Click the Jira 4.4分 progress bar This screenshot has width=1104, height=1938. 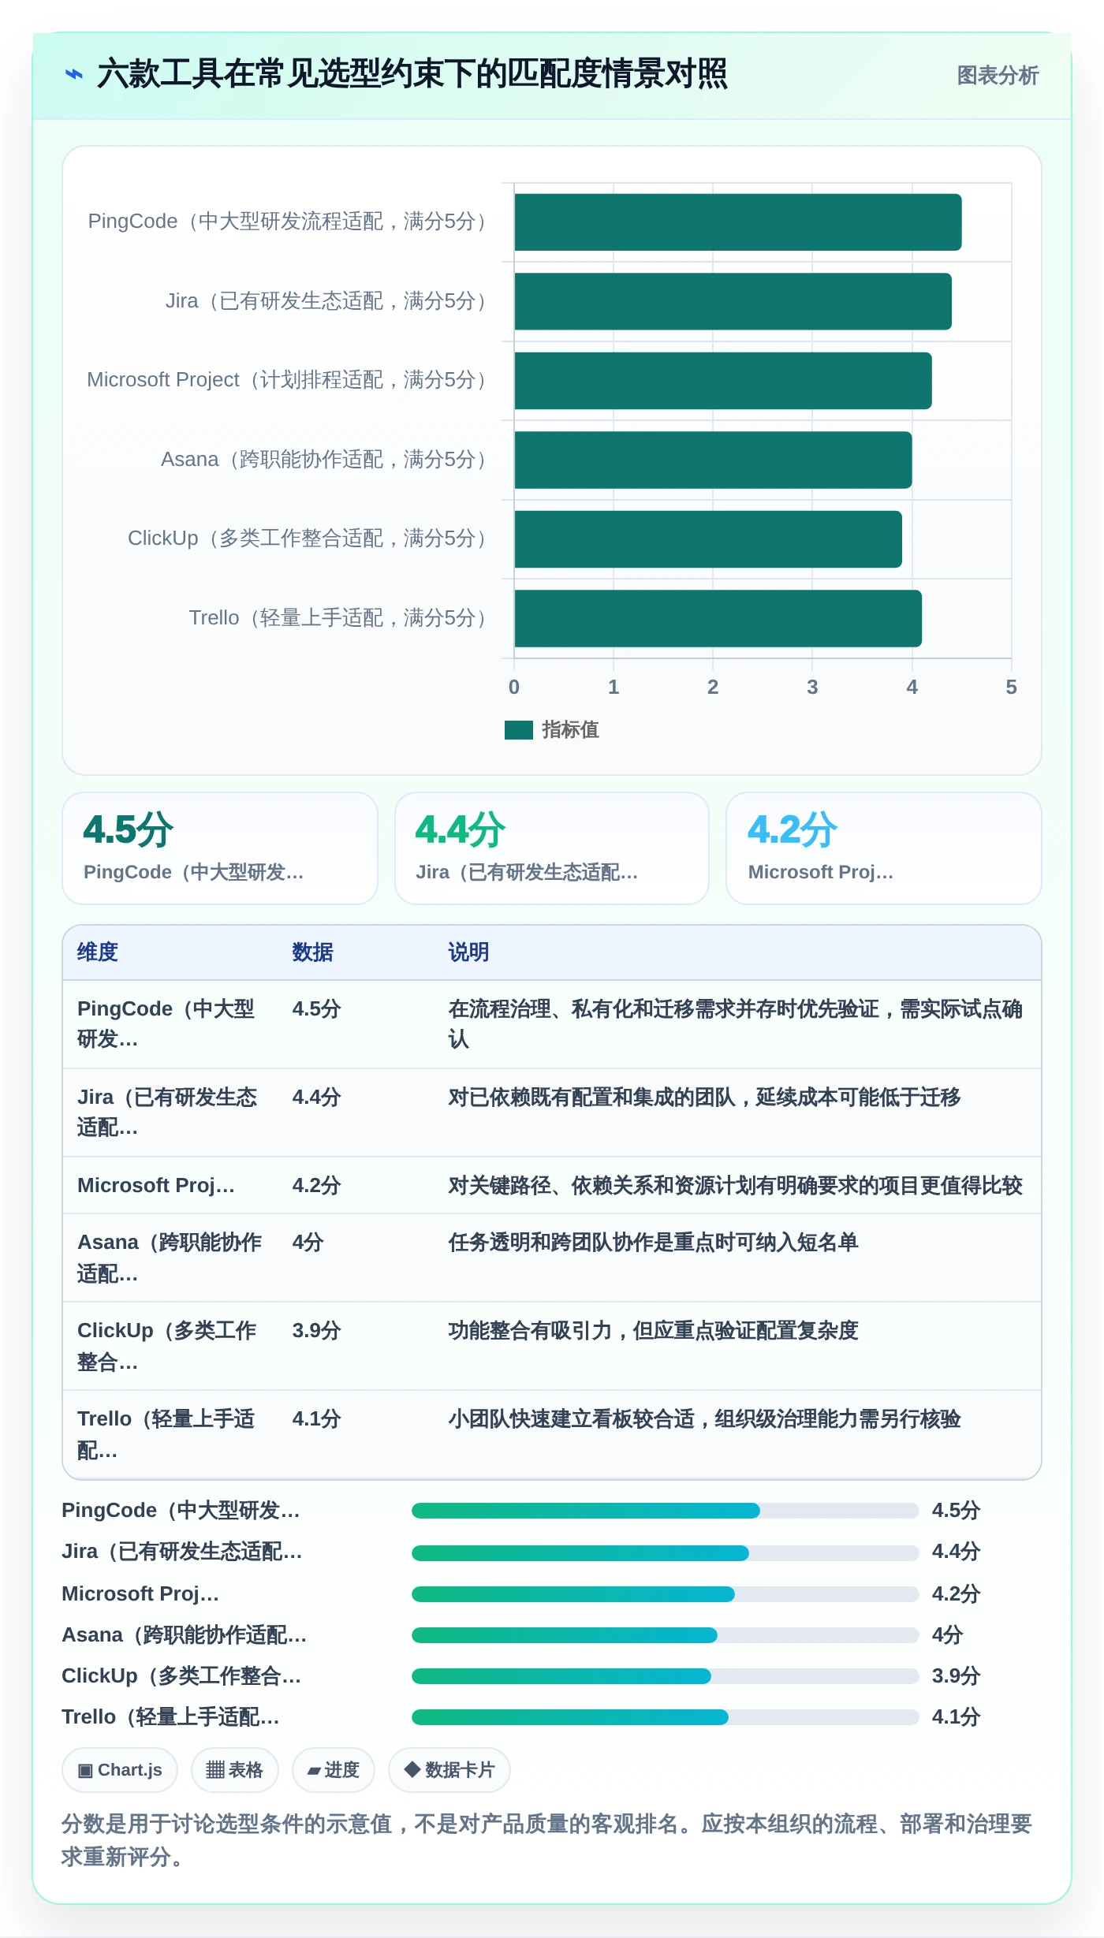click(x=665, y=1552)
